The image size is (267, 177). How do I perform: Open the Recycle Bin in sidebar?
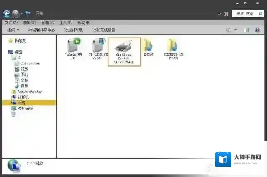14,114
